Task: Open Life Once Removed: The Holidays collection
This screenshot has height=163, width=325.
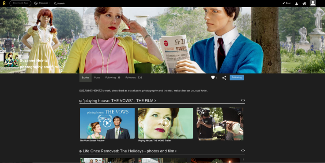Action: point(130,151)
